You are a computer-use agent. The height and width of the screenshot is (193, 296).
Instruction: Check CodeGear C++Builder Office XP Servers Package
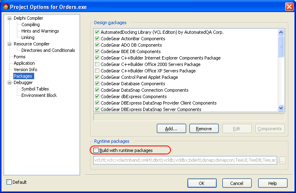(x=97, y=71)
